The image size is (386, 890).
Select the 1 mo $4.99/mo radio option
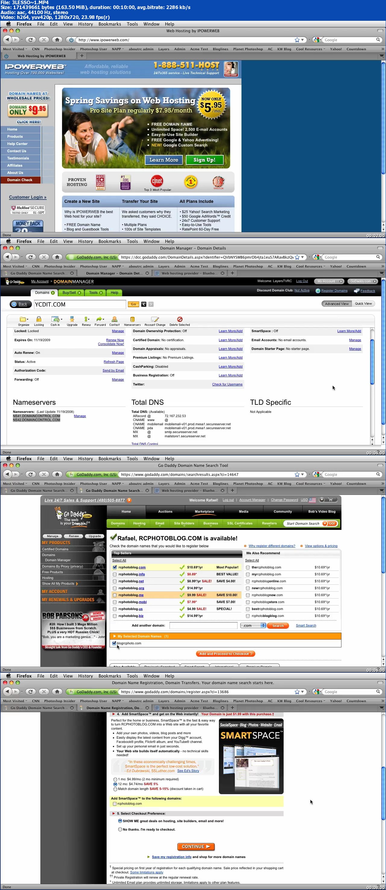pos(115,779)
